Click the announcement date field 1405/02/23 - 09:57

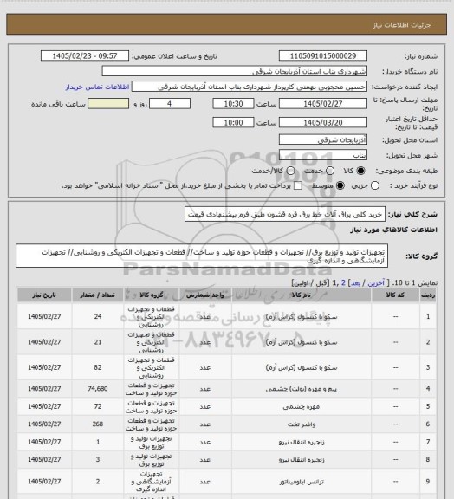tap(85, 55)
